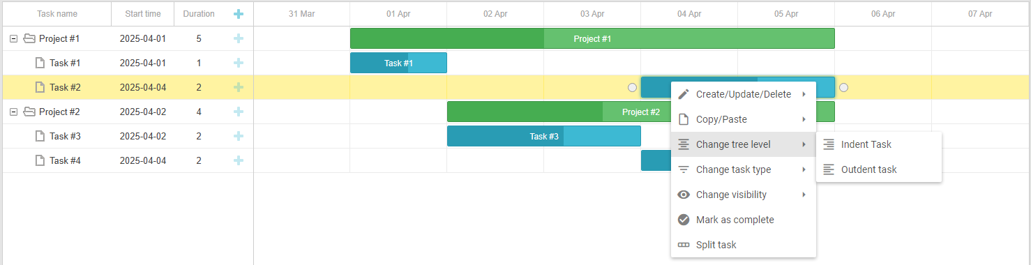Click the Project #1 green progress bar
Viewport: 1031px width, 265px height.
[x=592, y=38]
